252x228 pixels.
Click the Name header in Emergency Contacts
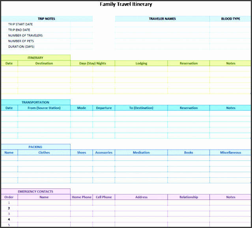44,197
